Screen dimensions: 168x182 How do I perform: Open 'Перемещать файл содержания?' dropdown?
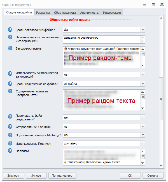coord(143,117)
